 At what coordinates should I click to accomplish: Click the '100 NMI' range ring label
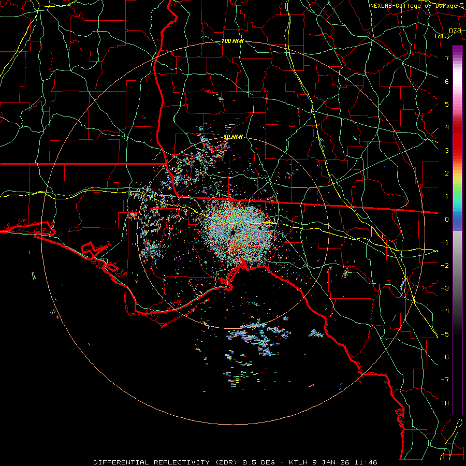[232, 41]
